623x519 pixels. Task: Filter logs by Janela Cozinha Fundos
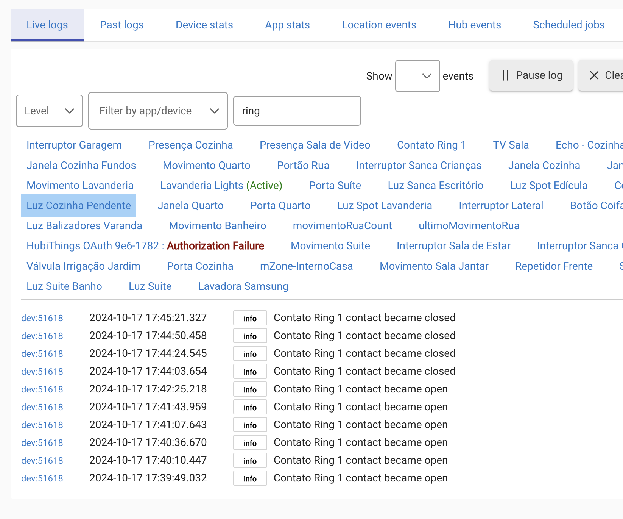[81, 166]
